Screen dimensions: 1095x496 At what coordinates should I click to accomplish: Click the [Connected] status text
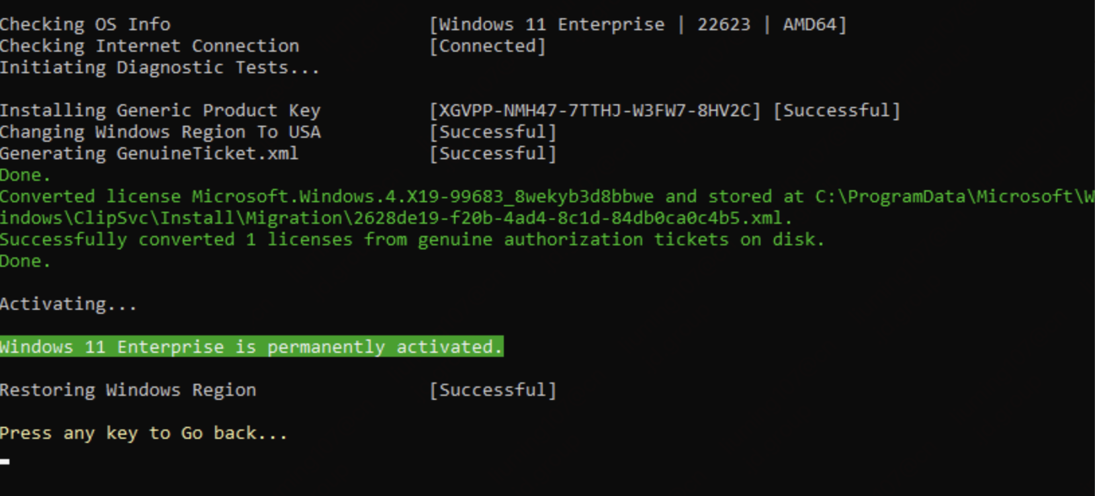click(488, 46)
